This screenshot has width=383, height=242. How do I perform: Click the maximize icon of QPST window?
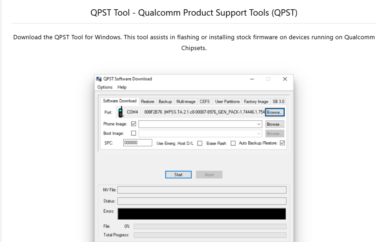[x=269, y=79]
